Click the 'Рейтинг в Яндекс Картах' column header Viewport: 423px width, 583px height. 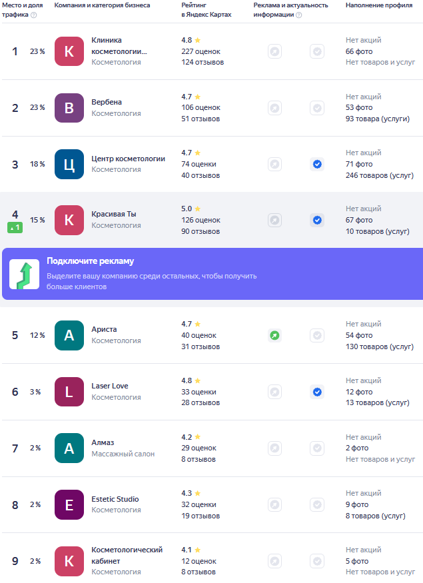tap(207, 10)
